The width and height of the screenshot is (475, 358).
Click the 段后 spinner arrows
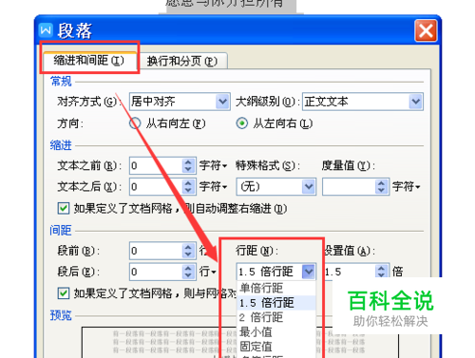[188, 272]
